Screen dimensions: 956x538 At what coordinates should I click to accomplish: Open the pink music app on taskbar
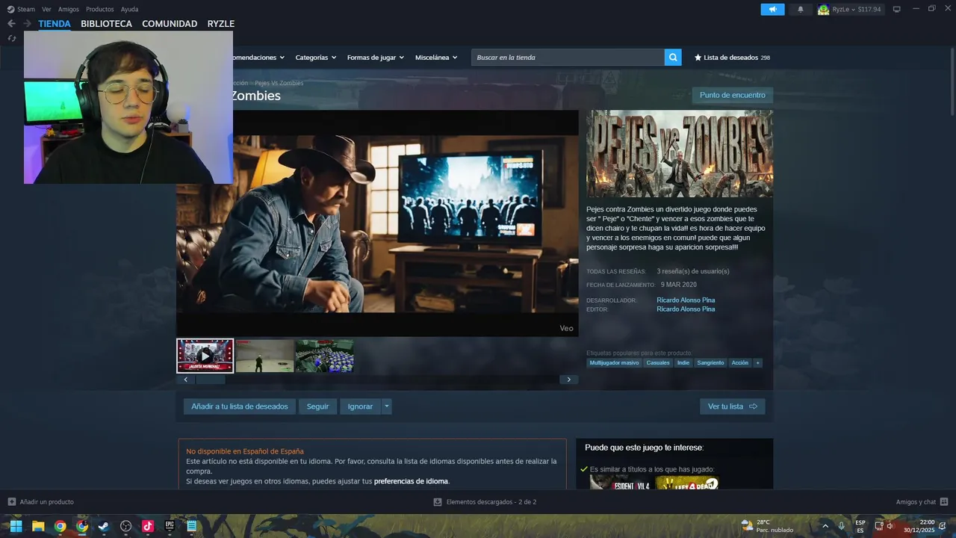pos(147,526)
